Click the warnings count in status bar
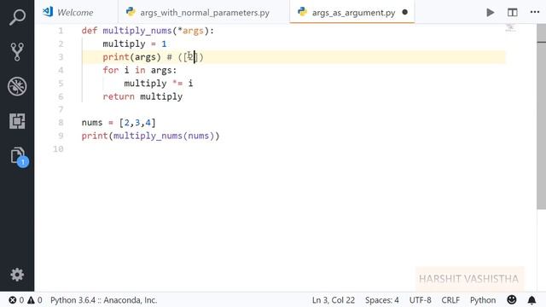This screenshot has height=307, width=546. [35, 300]
